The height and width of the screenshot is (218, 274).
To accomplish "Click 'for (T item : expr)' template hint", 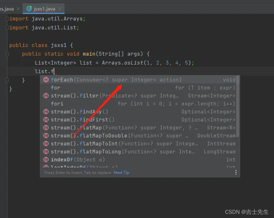I will 205,88.
